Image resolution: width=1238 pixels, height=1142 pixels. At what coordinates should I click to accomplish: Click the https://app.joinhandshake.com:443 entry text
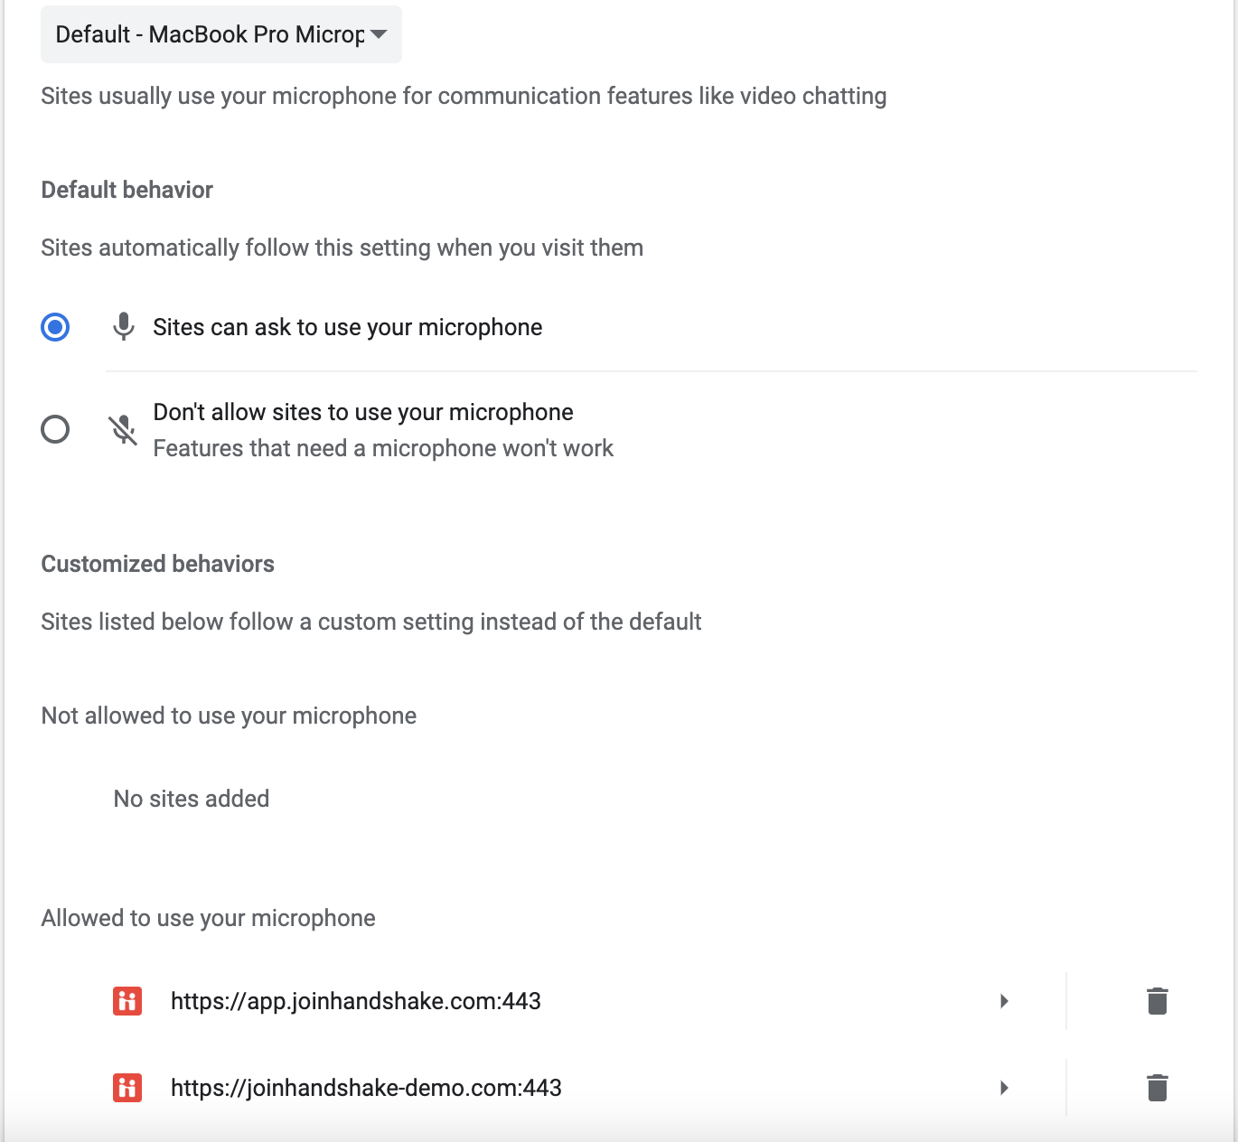coord(356,1001)
